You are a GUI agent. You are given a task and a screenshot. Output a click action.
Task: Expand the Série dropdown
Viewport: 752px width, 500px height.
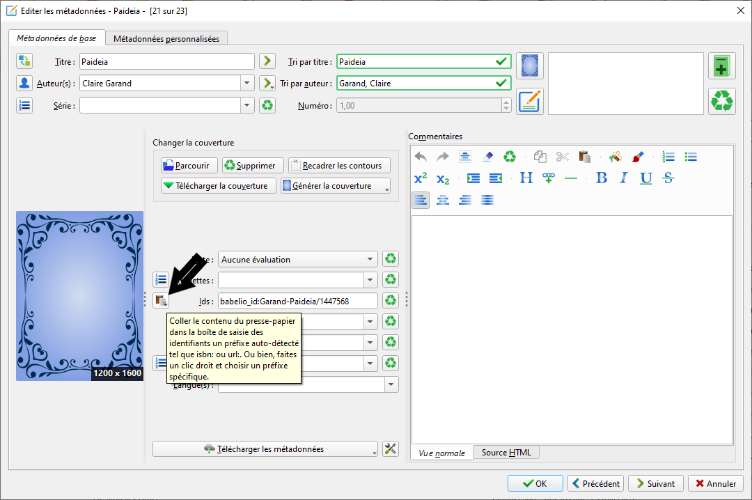pyautogui.click(x=246, y=105)
